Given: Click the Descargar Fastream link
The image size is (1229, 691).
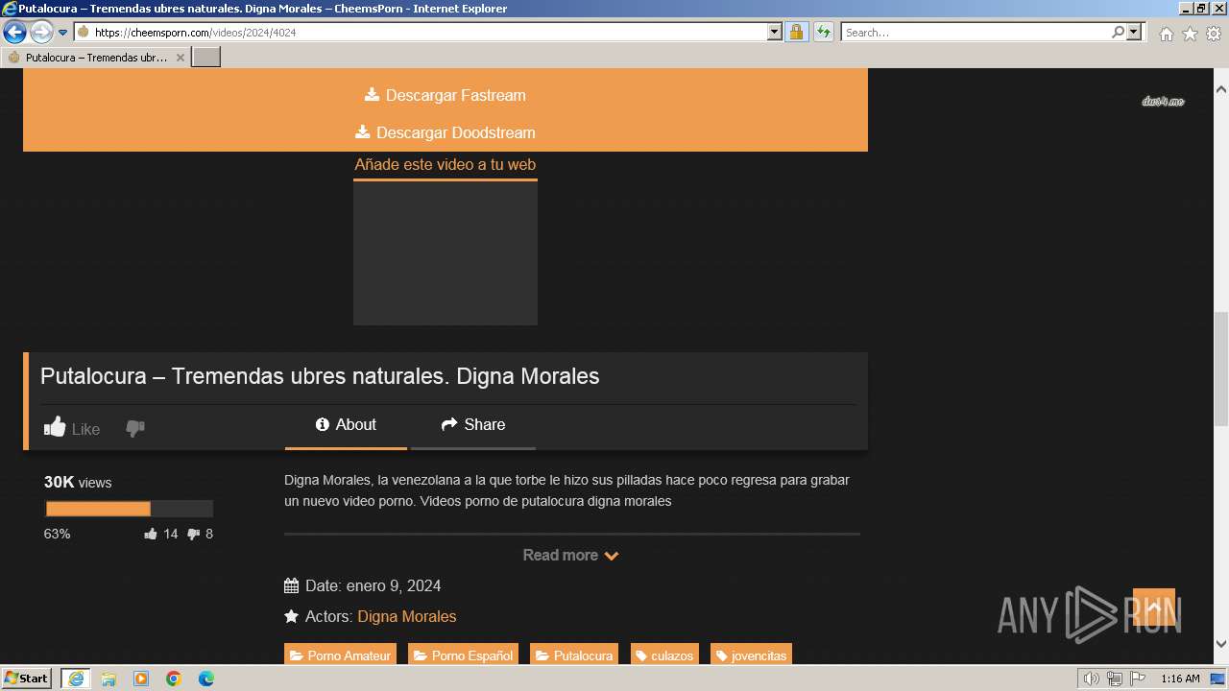Looking at the screenshot, I should pos(446,95).
